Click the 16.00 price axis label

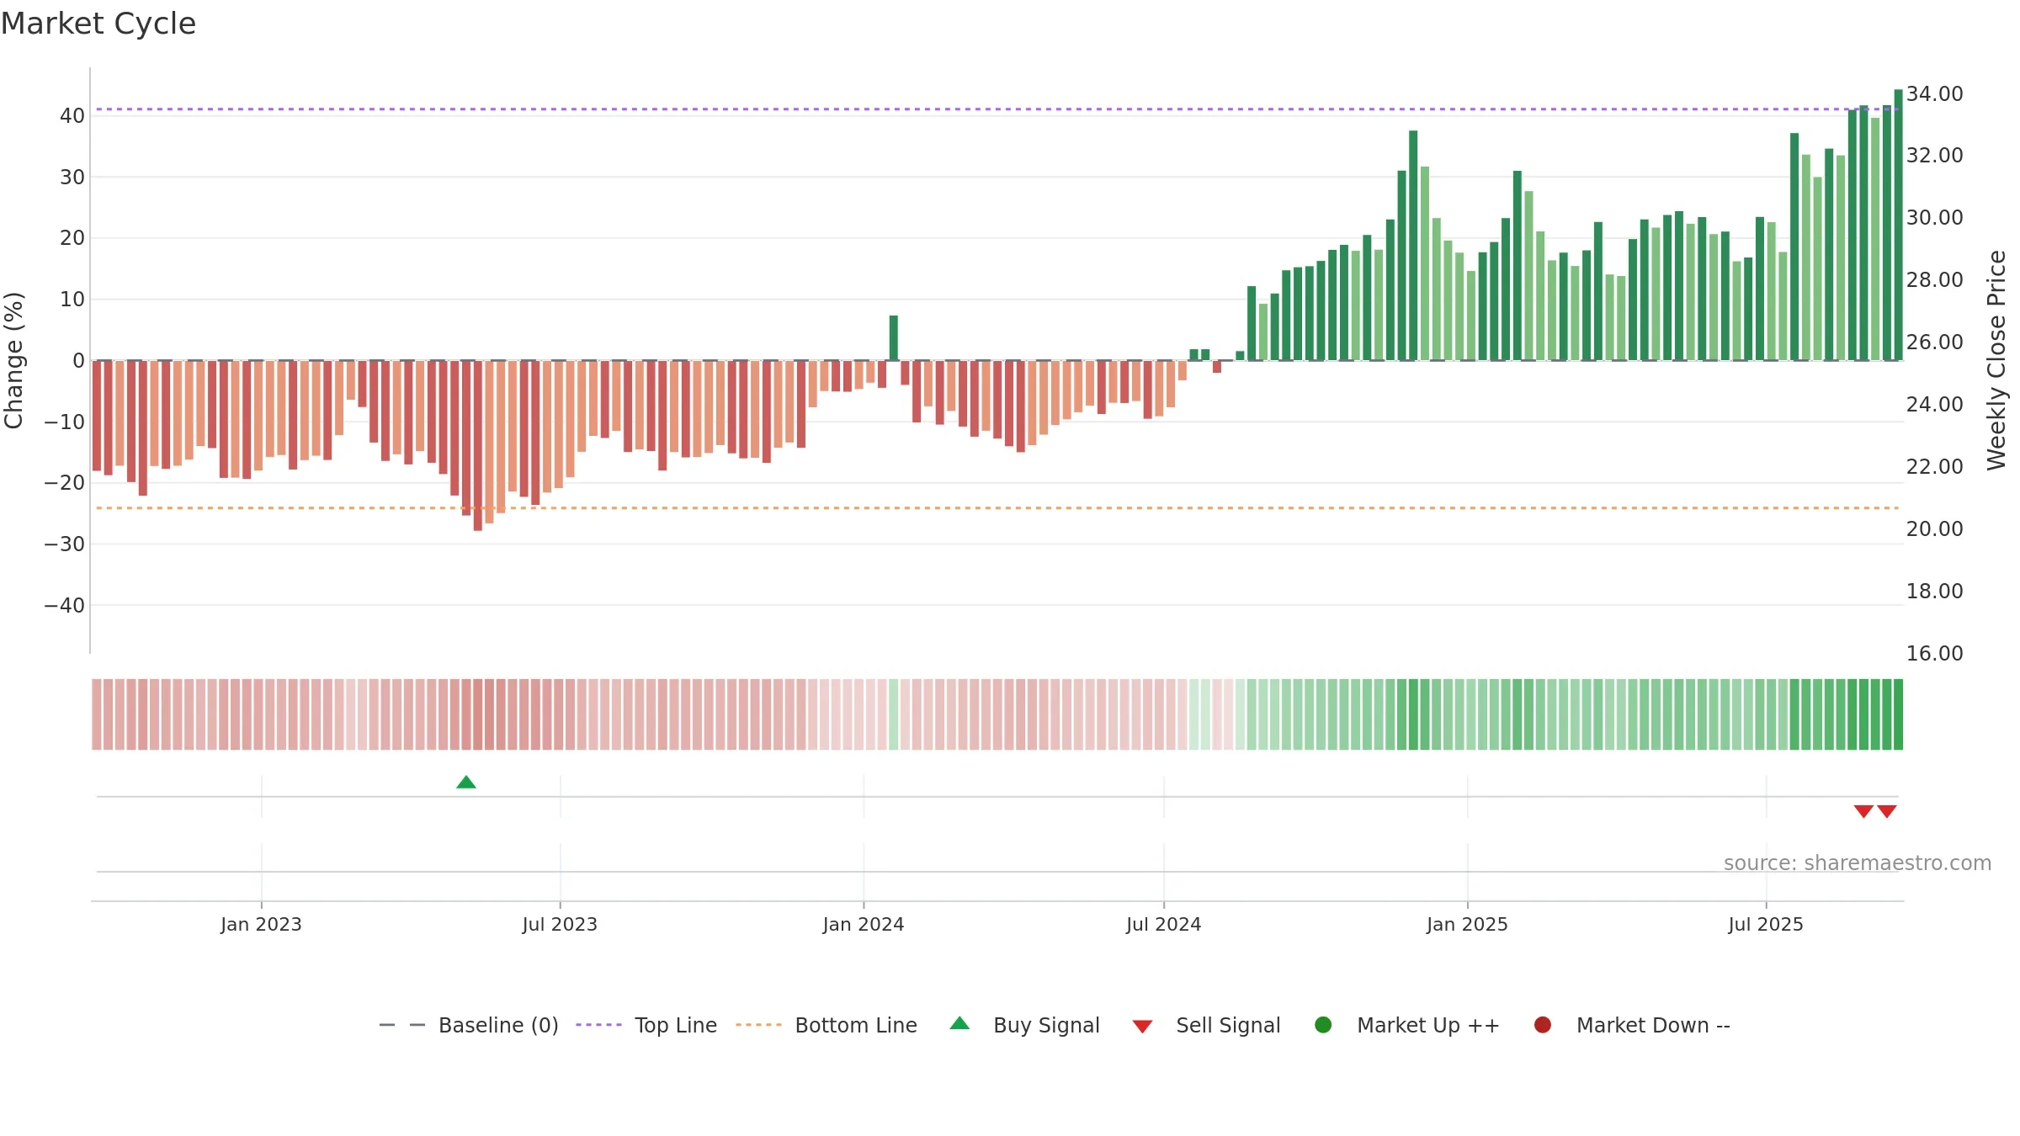(x=1934, y=654)
